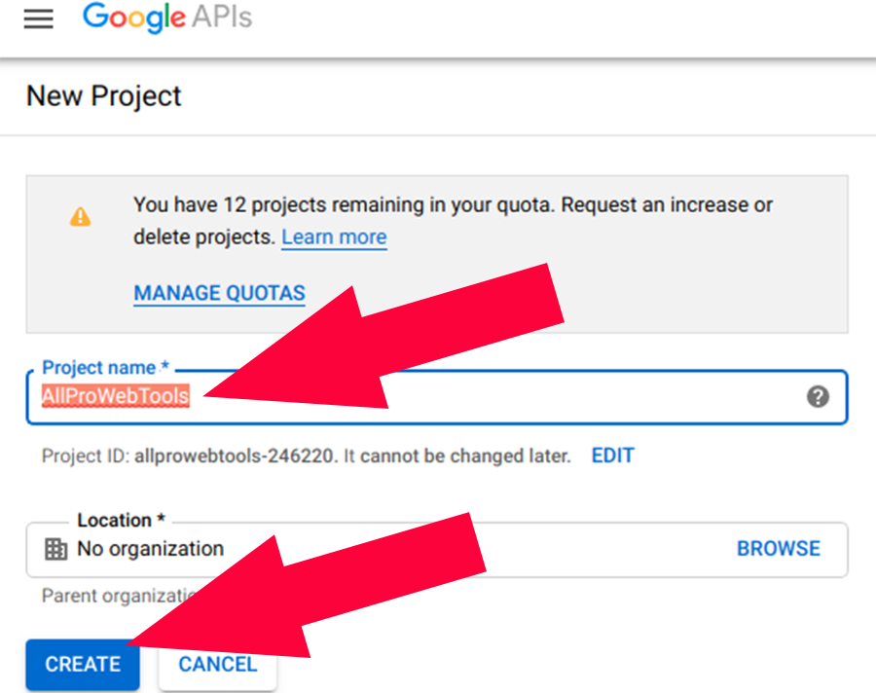
Task: Click the CANCEL button
Action: tap(218, 665)
